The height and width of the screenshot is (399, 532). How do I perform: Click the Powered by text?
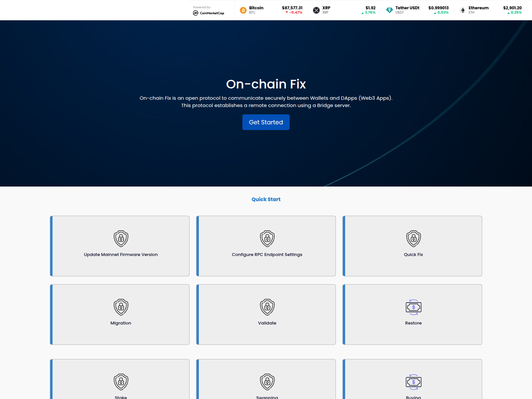[x=201, y=7]
